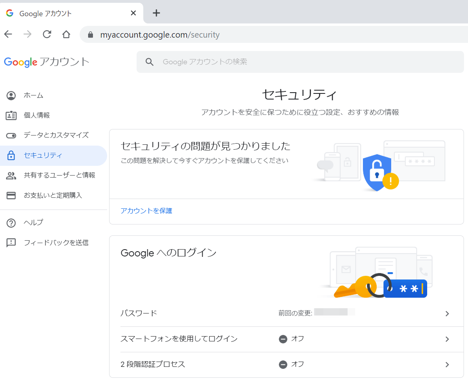
Task: Click the 個人情報 ID card icon
Action: click(11, 115)
